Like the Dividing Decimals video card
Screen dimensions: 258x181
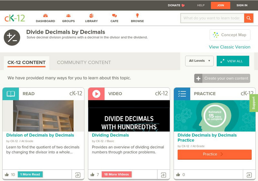tap(93, 175)
